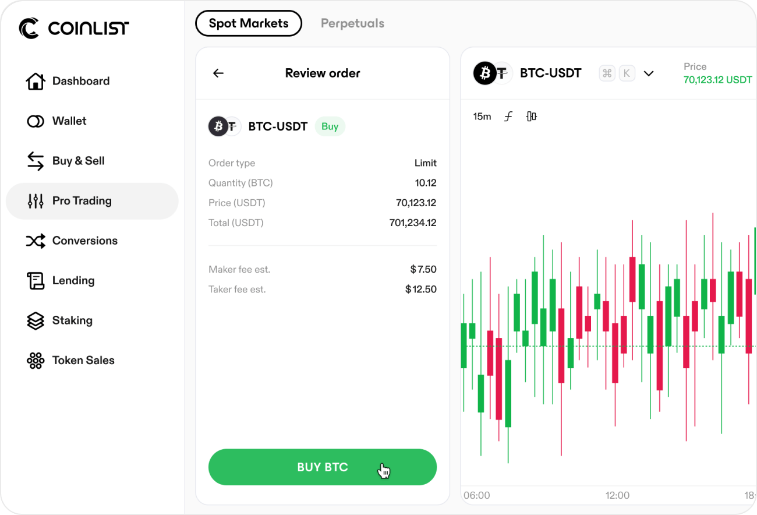Click the green Buy tag beside BTC-USDT

[x=330, y=126]
